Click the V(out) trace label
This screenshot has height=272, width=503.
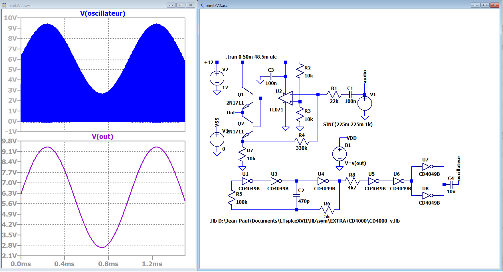click(102, 137)
